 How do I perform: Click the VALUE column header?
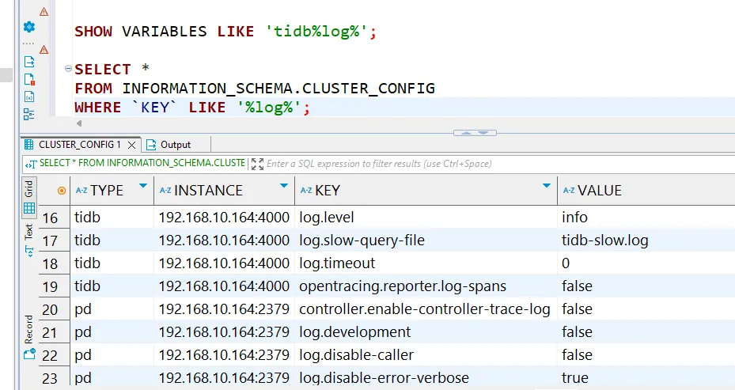click(x=600, y=191)
